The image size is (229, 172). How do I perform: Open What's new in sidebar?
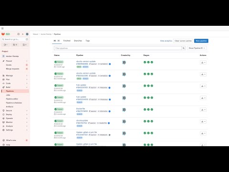click(15, 140)
